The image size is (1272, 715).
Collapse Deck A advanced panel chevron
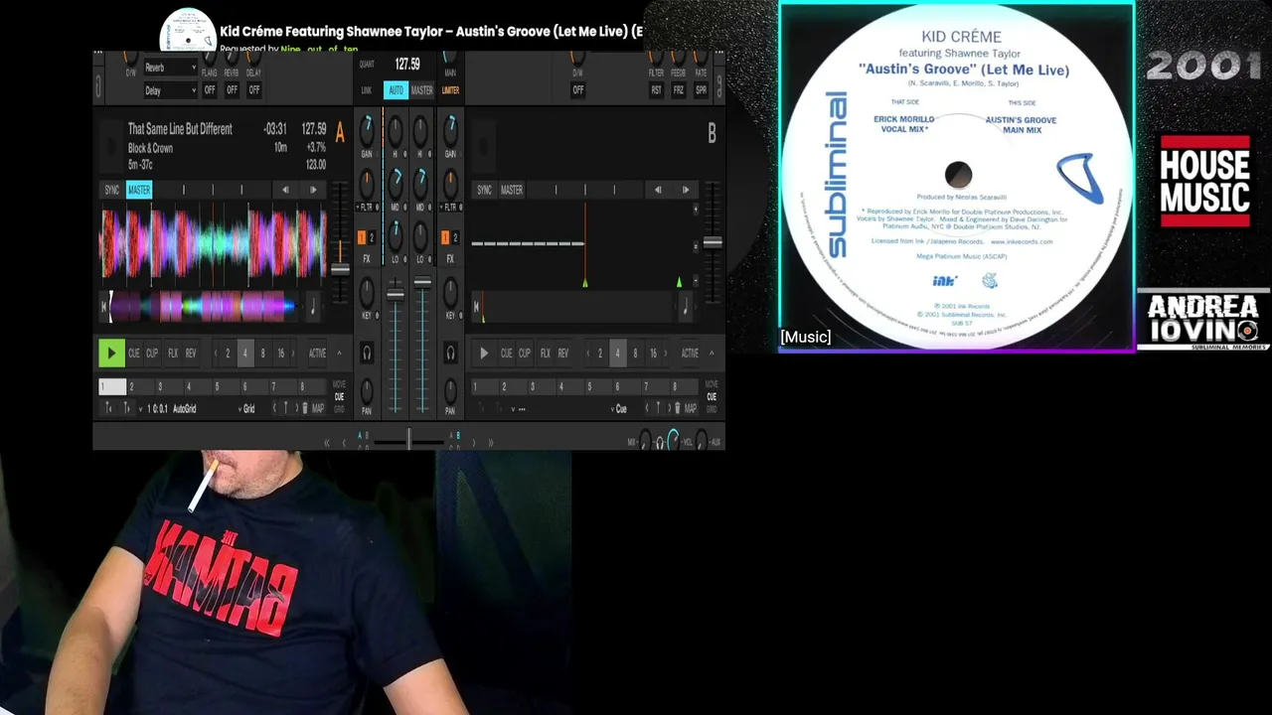[x=339, y=354]
